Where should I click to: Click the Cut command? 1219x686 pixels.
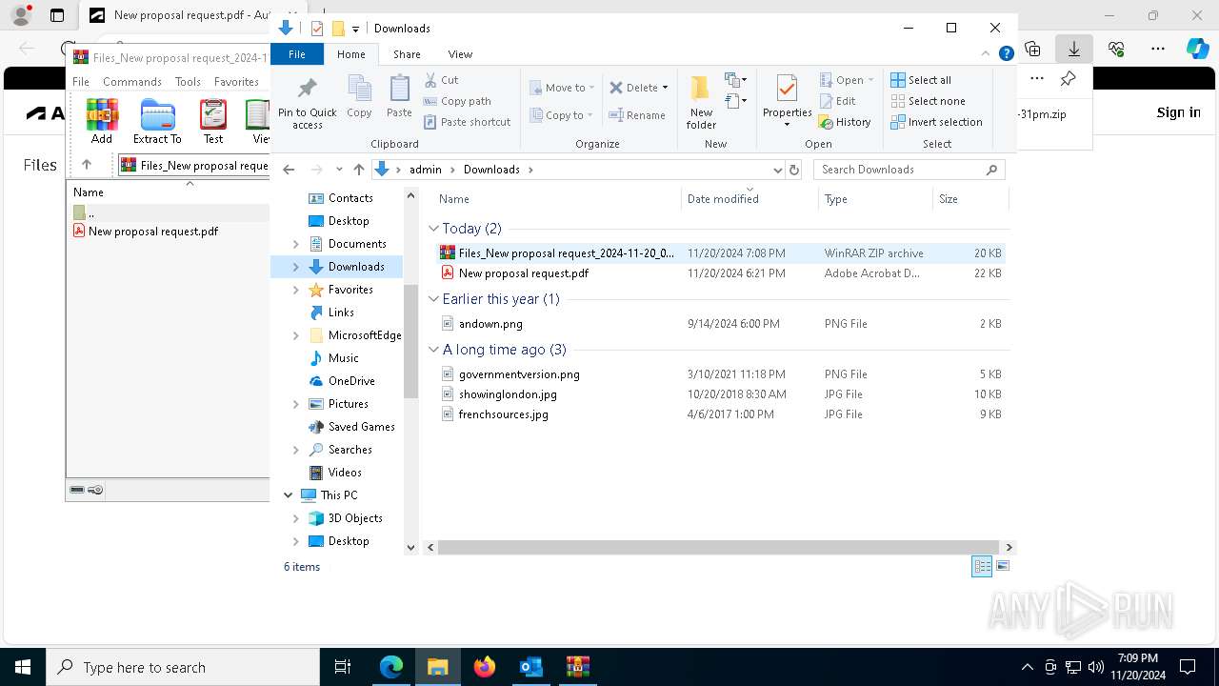coord(441,80)
